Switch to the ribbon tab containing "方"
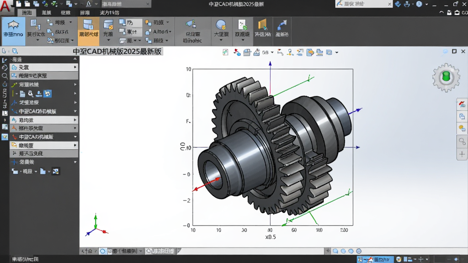468x263 pixels. 109,12
